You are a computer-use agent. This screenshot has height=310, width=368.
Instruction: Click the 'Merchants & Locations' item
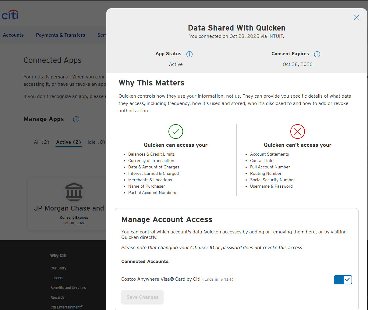[x=150, y=180]
